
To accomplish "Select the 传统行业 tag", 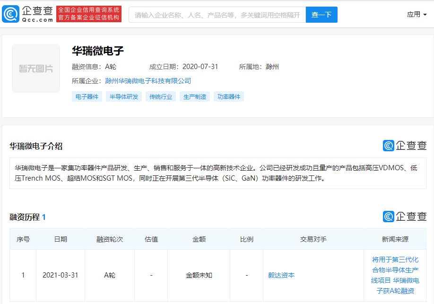I will coord(161,96).
